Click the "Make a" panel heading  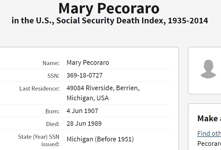[x=209, y=118]
